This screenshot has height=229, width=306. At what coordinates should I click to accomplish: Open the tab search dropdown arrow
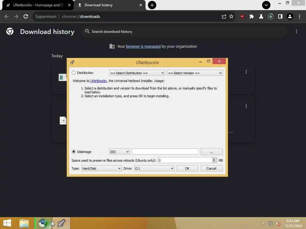click(x=266, y=5)
